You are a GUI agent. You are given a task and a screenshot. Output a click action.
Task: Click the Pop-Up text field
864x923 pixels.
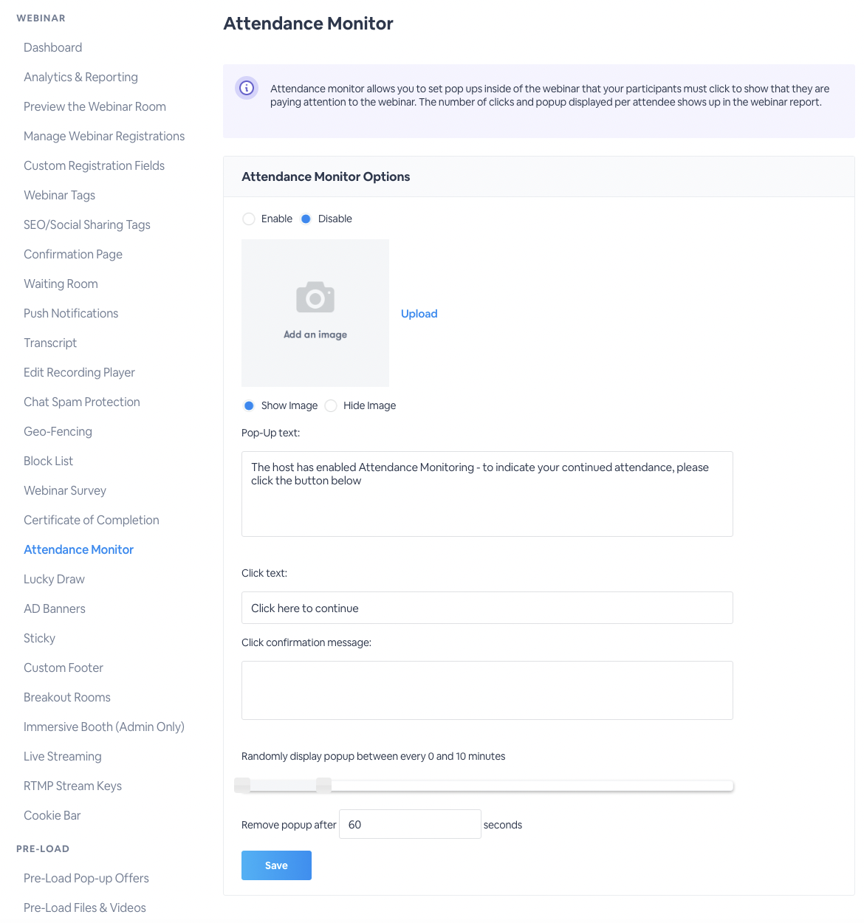[487, 493]
